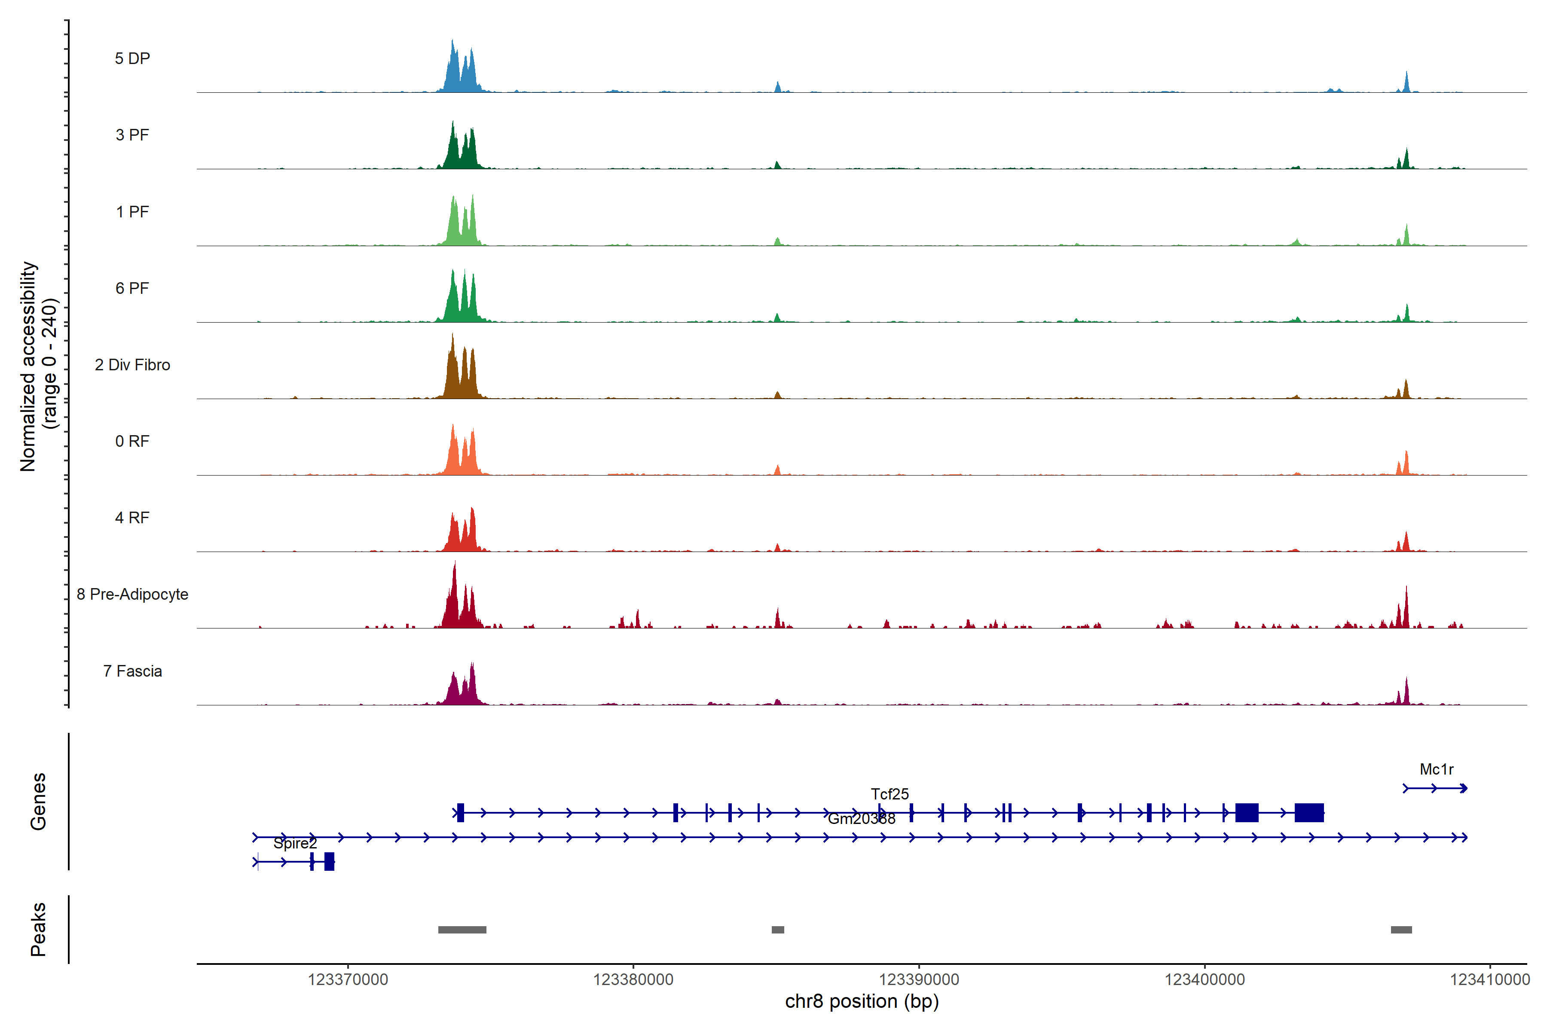Click the middle small gray peak bar
1547x1031 pixels.
[x=777, y=930]
